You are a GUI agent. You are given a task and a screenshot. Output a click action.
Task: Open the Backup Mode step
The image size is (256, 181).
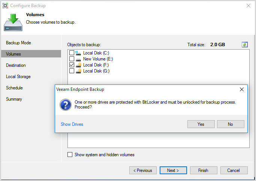(x=18, y=43)
